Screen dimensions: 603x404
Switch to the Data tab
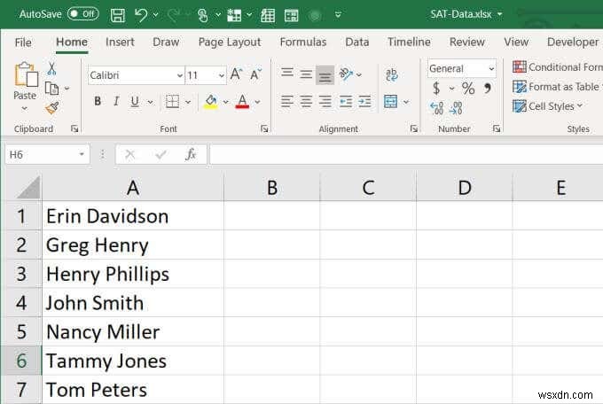(x=356, y=42)
